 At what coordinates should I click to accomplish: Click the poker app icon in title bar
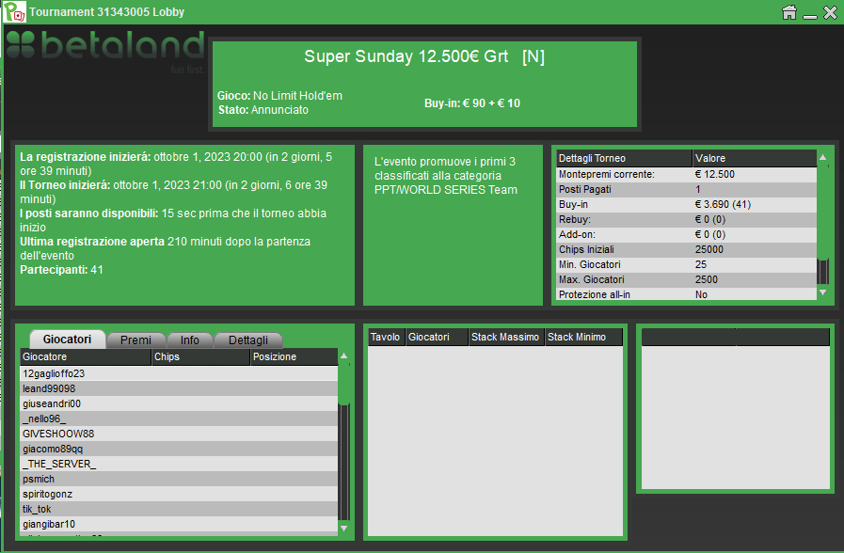pyautogui.click(x=14, y=12)
